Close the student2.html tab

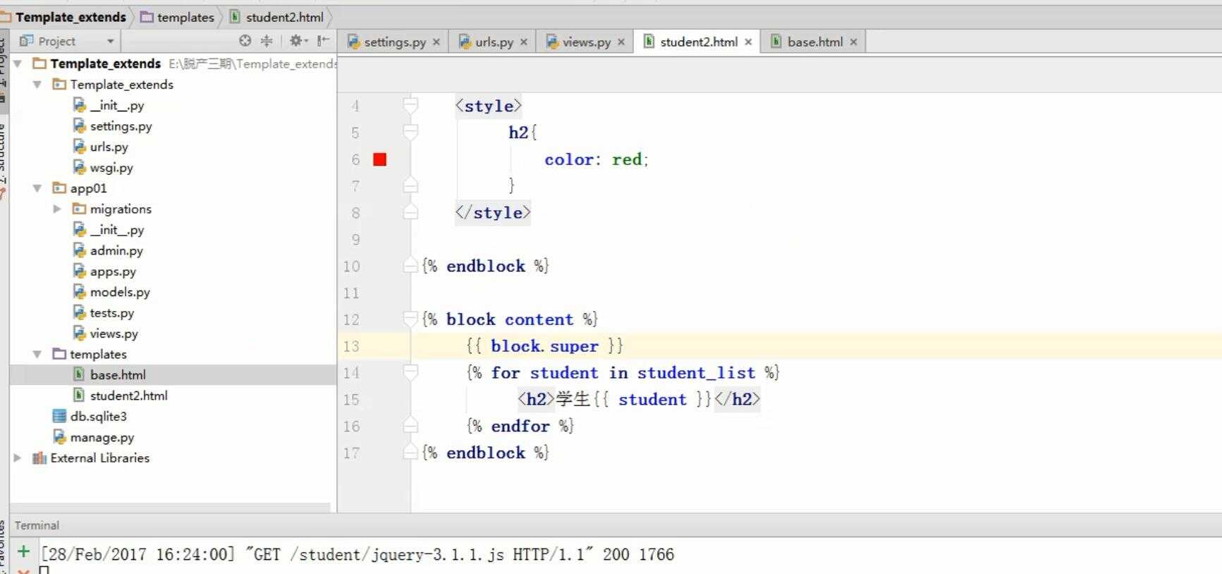click(x=748, y=42)
